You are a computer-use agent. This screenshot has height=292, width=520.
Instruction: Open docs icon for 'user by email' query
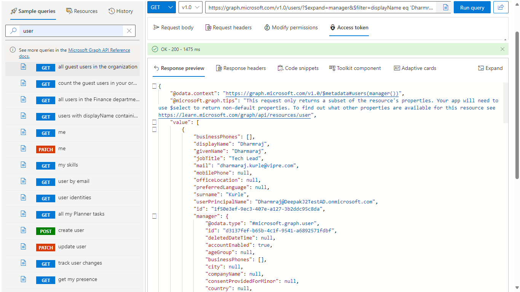coord(23,181)
